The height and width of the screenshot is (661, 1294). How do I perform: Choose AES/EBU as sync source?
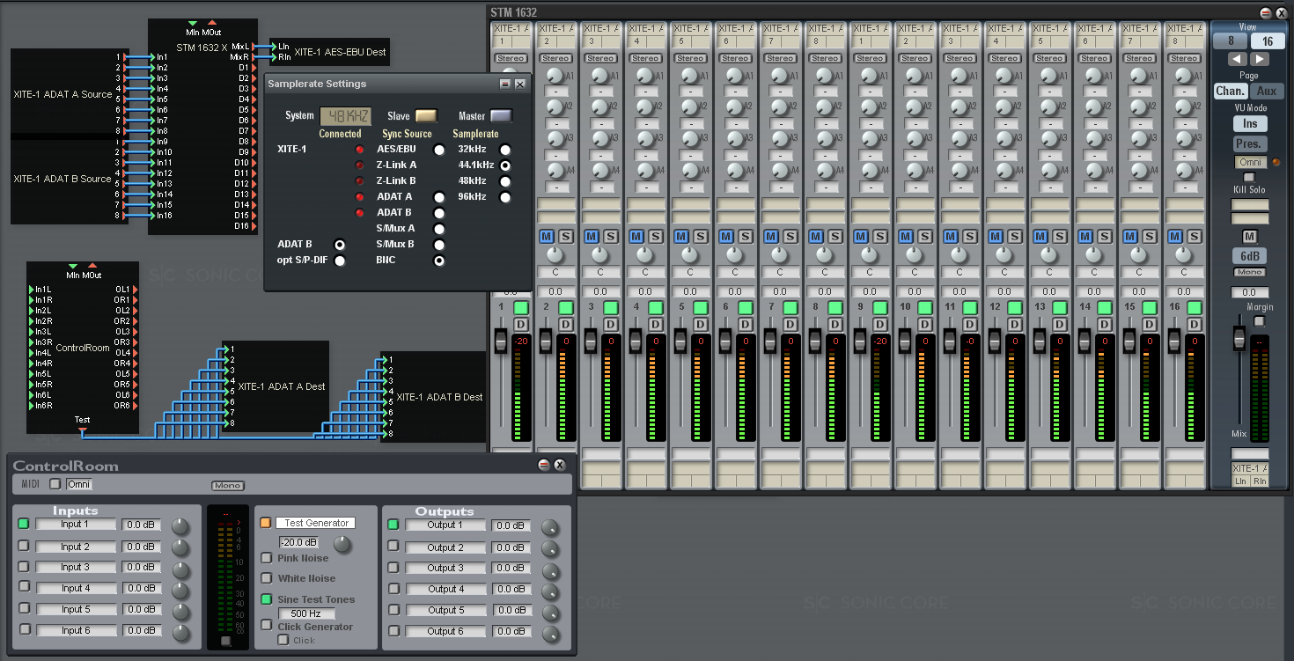click(x=438, y=150)
